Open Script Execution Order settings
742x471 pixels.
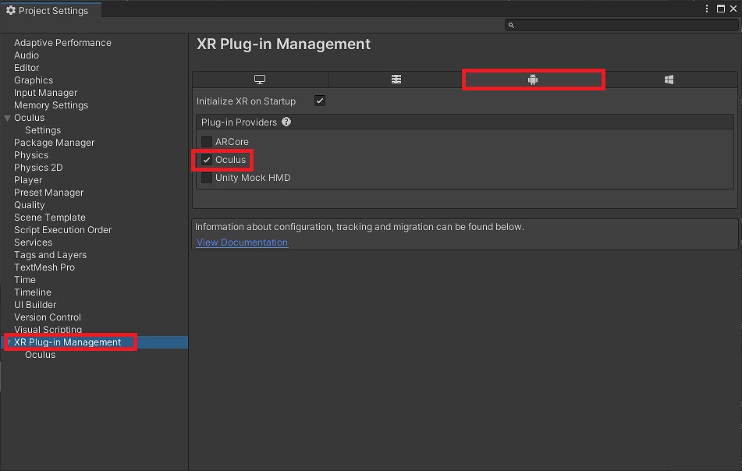[x=63, y=230]
